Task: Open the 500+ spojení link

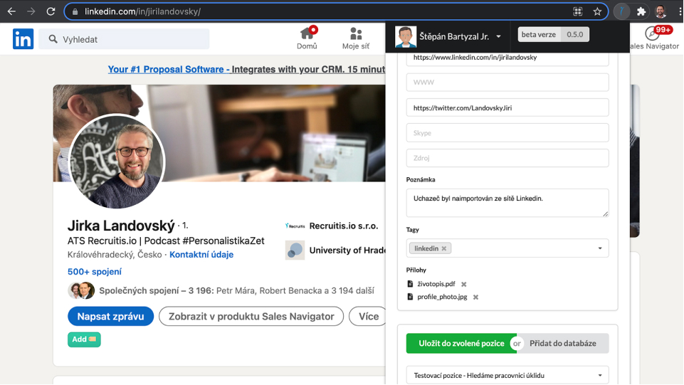Action: point(94,272)
